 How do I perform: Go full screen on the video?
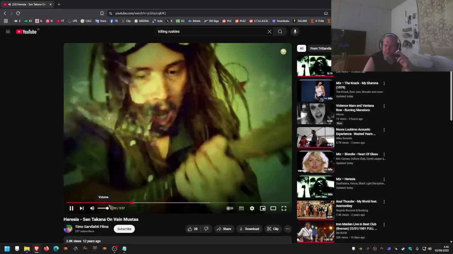coord(284,208)
